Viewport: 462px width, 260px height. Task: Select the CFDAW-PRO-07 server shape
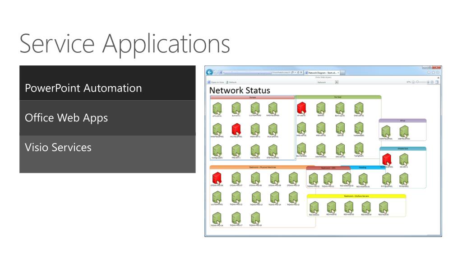pyautogui.click(x=236, y=178)
